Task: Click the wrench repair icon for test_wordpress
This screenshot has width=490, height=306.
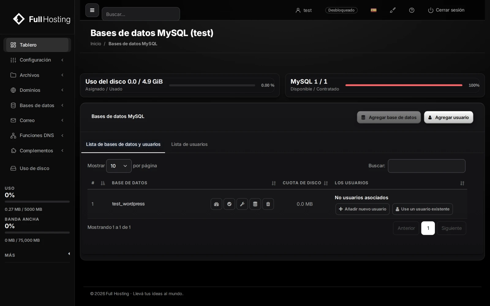Action: point(242,204)
